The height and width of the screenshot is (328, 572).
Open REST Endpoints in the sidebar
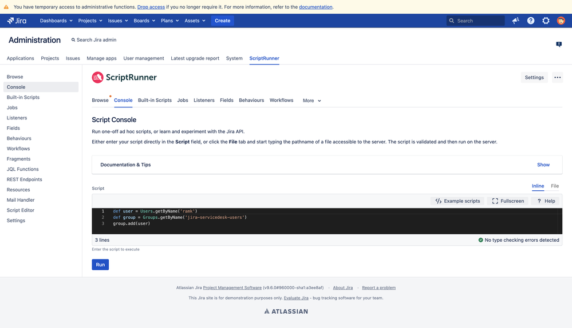41,179
